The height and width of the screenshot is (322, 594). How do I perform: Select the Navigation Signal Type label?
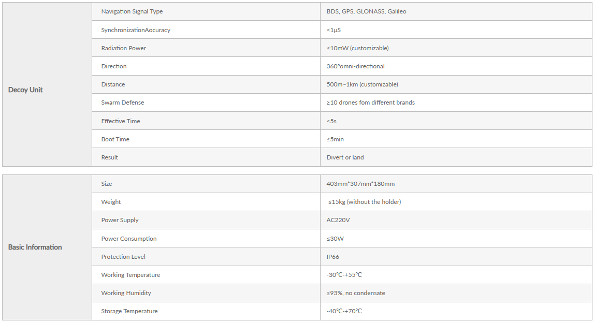tap(132, 11)
